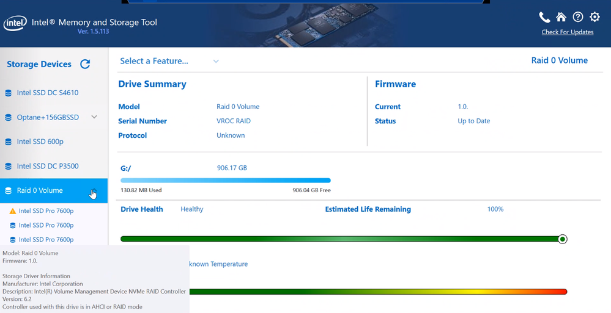Click the drive icon beside Raid 0 Volume
This screenshot has width=611, height=313.
[8, 191]
